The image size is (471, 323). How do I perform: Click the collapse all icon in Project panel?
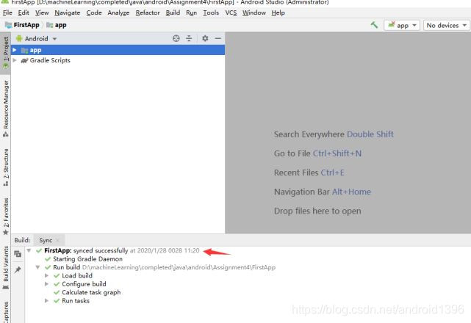tap(189, 38)
